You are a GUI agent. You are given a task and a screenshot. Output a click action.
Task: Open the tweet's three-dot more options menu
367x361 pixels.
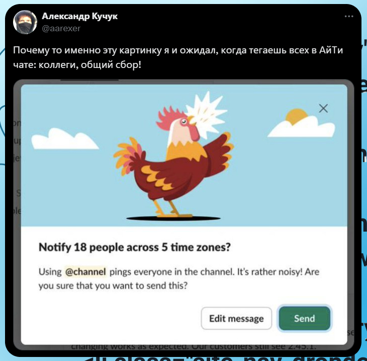click(x=349, y=17)
